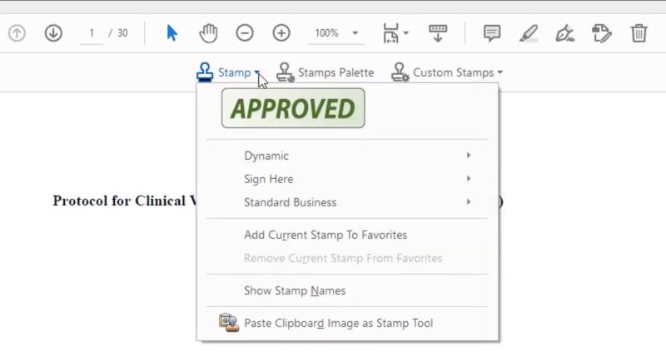
Task: Go to the next page with down arrow
Action: click(x=53, y=33)
